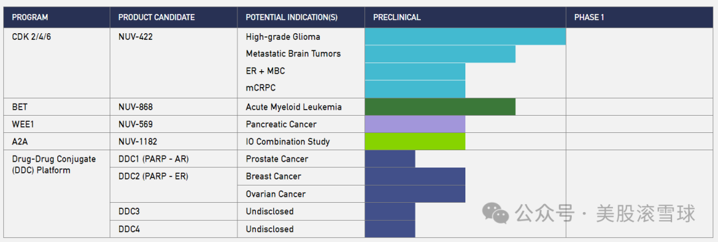Select the mCRPC indication label
718x242 pixels.
pyautogui.click(x=261, y=88)
